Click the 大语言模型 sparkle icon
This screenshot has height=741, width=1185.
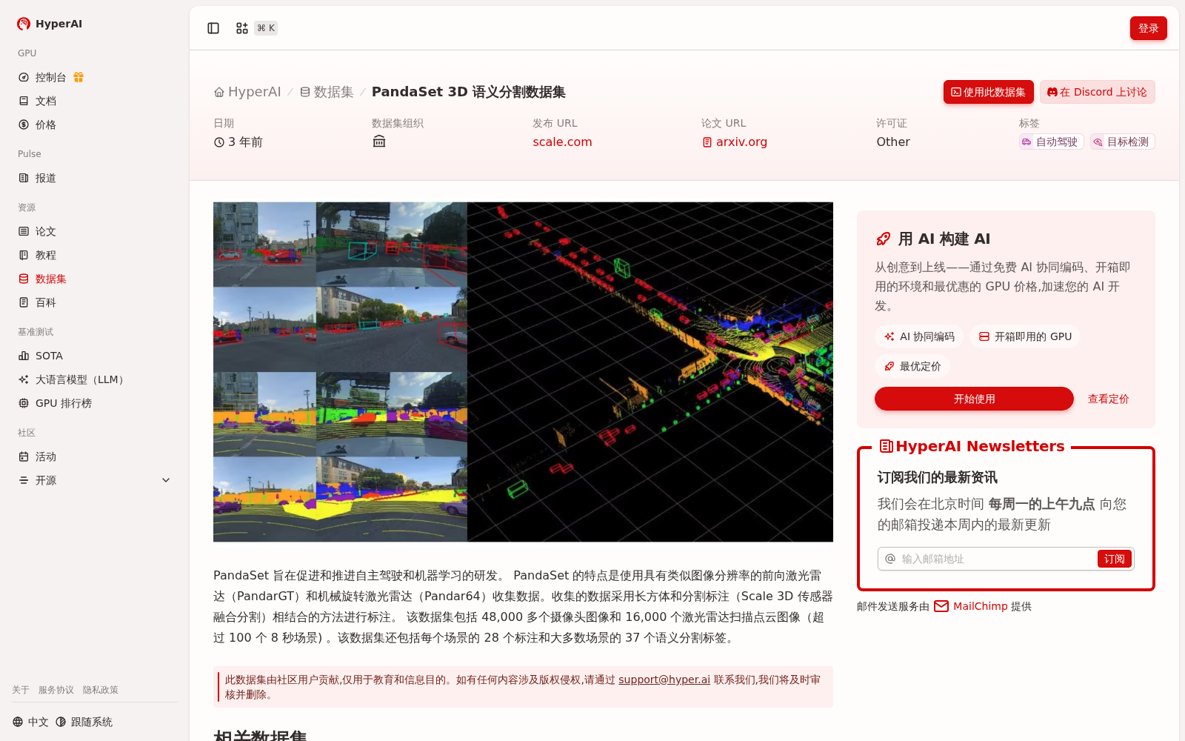click(x=24, y=379)
